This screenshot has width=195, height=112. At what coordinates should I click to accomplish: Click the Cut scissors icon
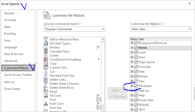pos(46,72)
